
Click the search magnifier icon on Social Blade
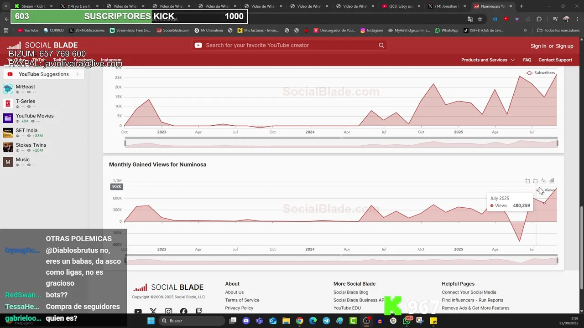point(381,45)
